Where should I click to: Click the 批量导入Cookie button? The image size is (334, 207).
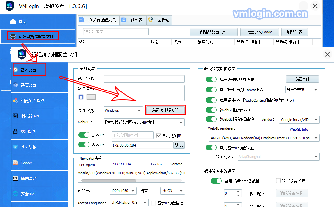pyautogui.click(x=259, y=32)
